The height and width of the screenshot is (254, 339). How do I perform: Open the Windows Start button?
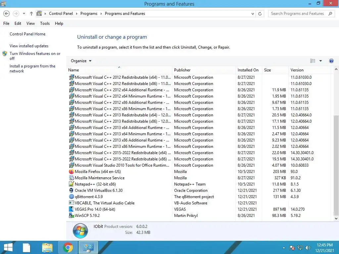8,247
